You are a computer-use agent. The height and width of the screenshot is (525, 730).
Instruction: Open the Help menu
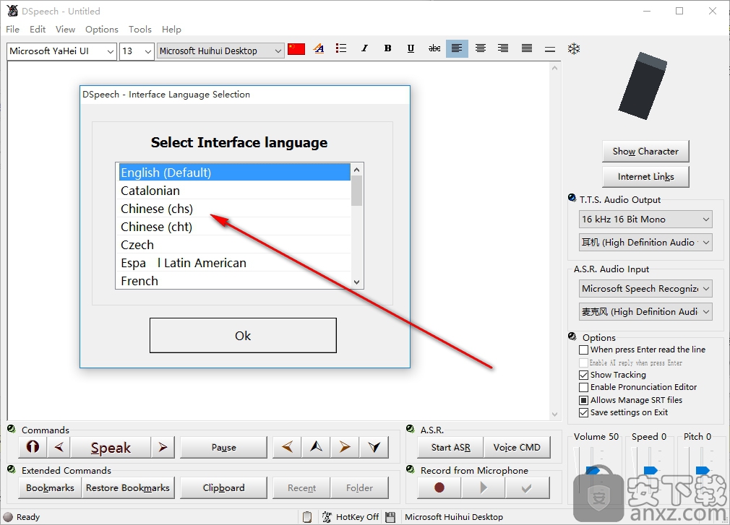171,30
